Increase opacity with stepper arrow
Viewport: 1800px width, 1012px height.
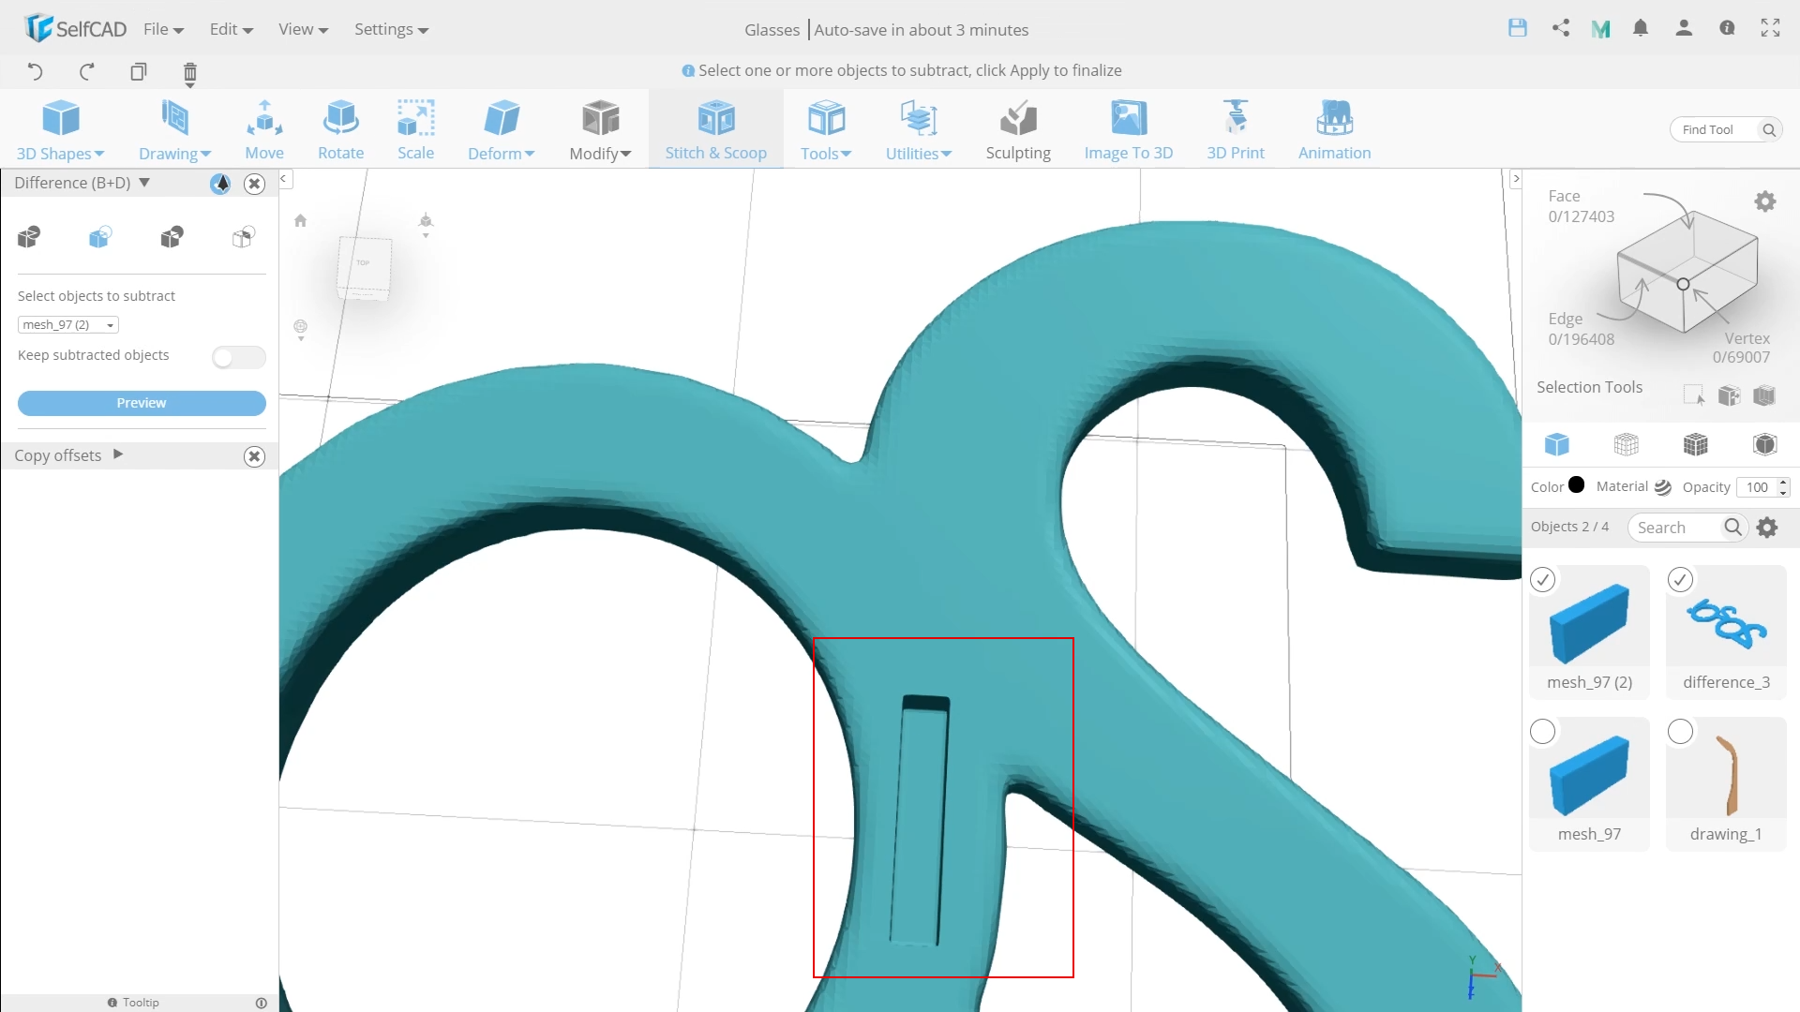click(1783, 482)
